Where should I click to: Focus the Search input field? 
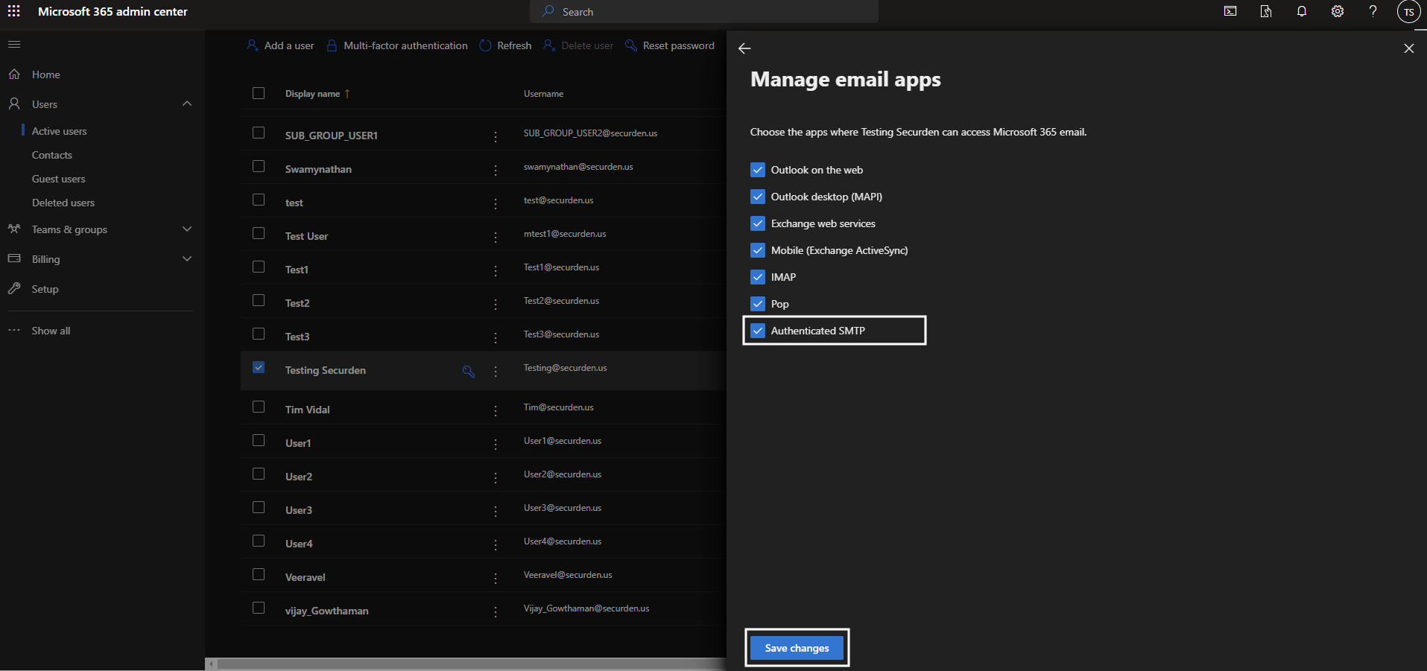click(704, 11)
